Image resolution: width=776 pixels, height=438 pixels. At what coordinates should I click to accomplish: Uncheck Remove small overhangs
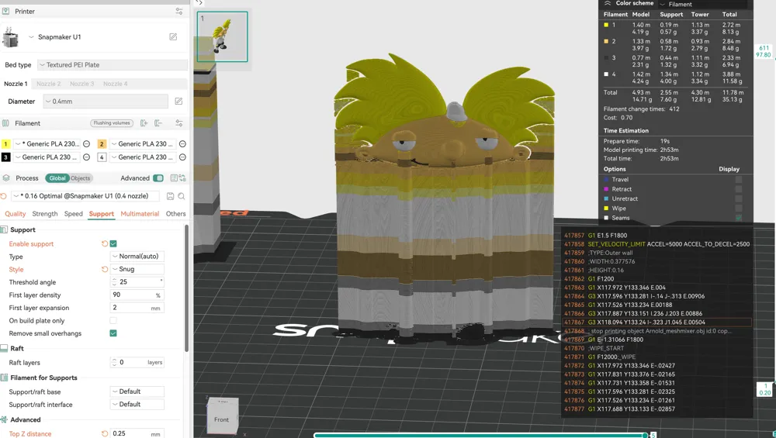(113, 333)
